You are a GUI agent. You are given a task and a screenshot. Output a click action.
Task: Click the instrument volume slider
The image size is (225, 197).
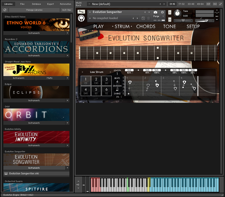click(204, 21)
